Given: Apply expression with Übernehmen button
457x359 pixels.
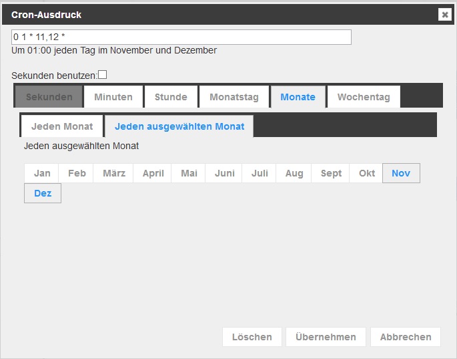Looking at the screenshot, I should click(326, 337).
